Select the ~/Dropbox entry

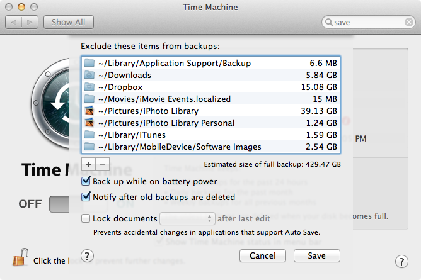tap(120, 87)
